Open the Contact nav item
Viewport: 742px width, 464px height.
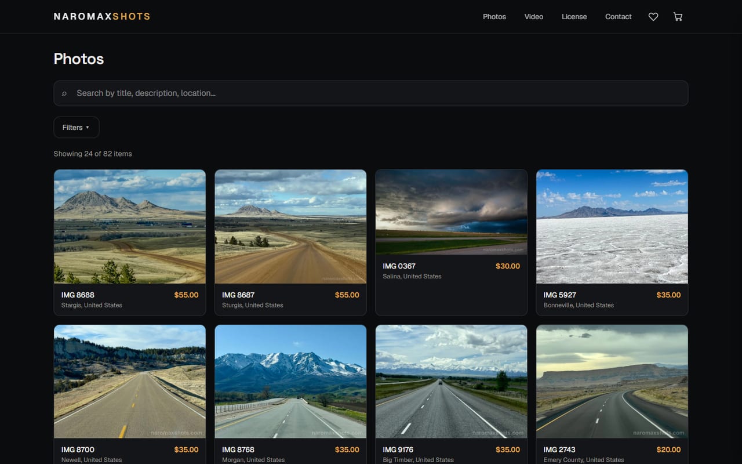pos(619,17)
